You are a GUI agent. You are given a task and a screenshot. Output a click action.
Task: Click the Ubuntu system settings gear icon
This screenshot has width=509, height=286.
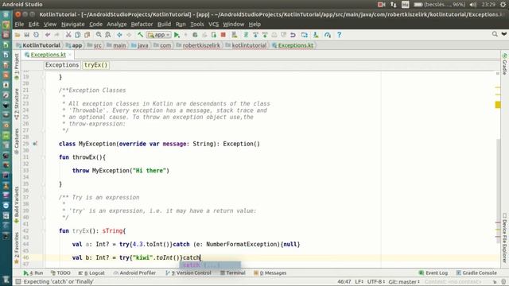503,5
